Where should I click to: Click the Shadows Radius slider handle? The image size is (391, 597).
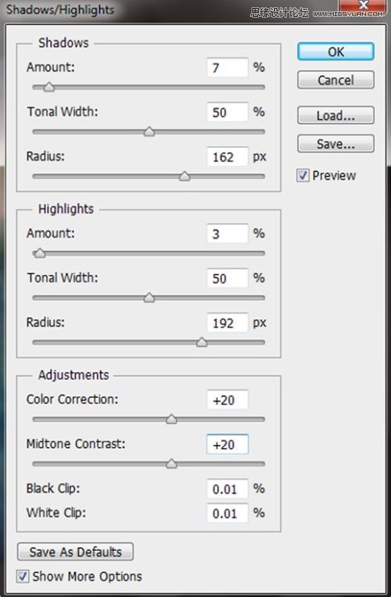[x=185, y=176]
